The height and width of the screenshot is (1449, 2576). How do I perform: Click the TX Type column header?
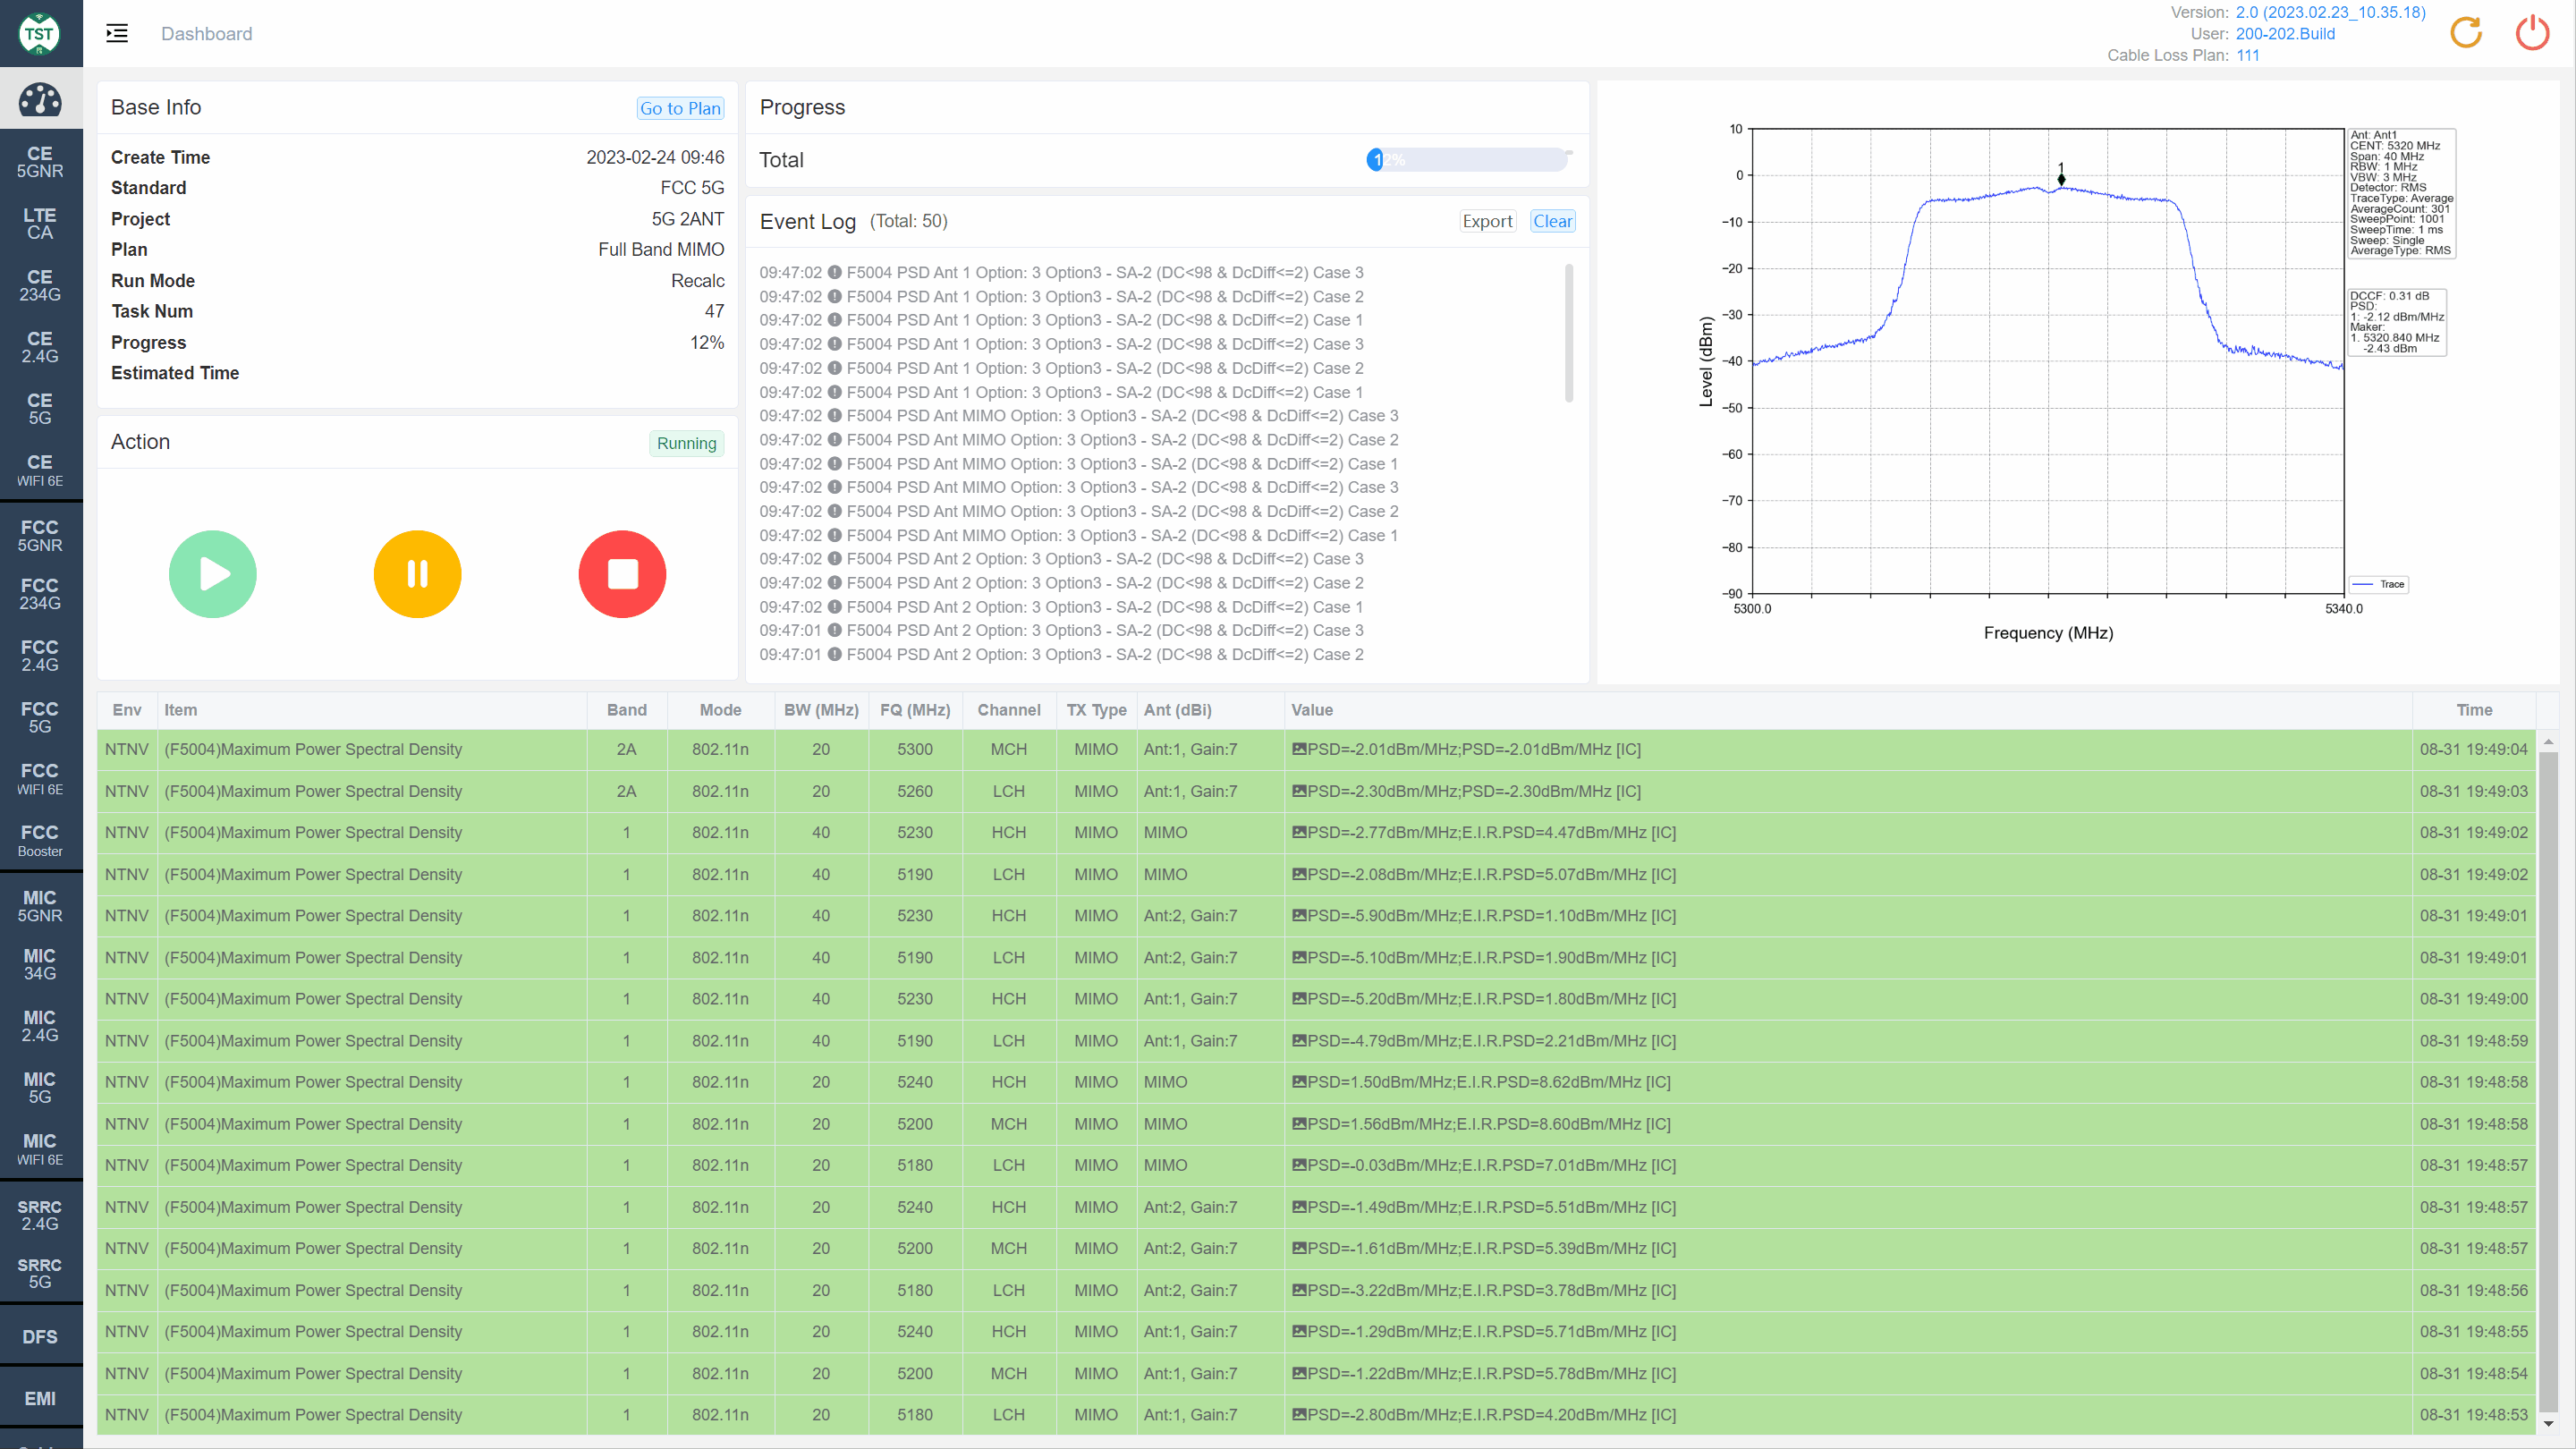click(x=1096, y=710)
